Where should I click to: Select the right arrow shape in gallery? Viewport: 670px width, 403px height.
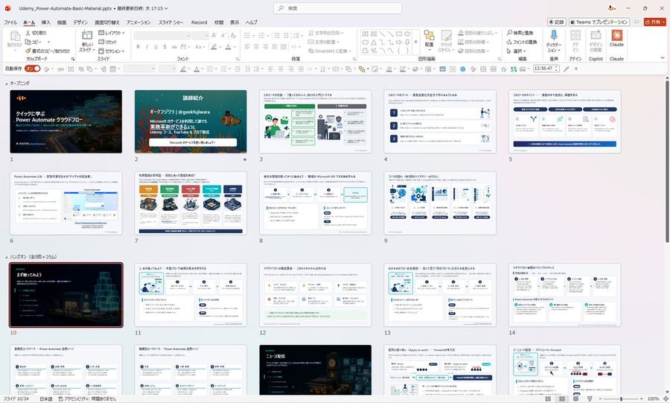point(399,42)
